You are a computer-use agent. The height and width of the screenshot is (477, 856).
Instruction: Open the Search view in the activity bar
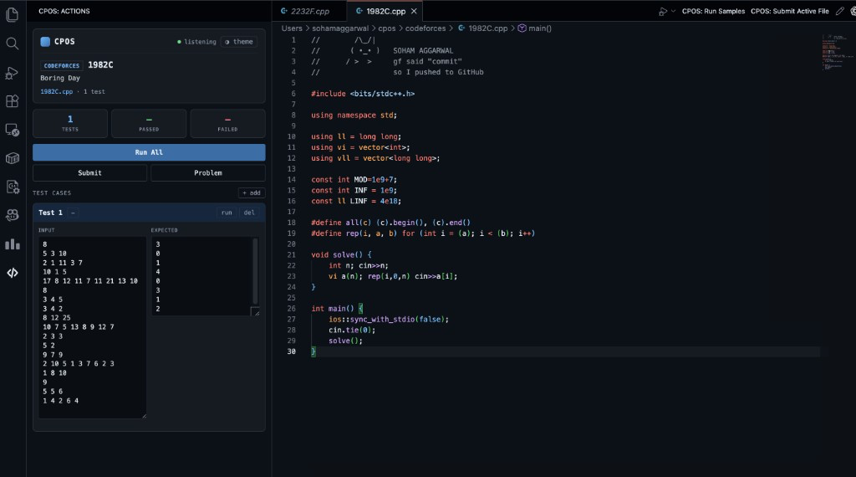12,44
